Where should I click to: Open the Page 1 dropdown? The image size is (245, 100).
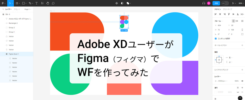28,9
